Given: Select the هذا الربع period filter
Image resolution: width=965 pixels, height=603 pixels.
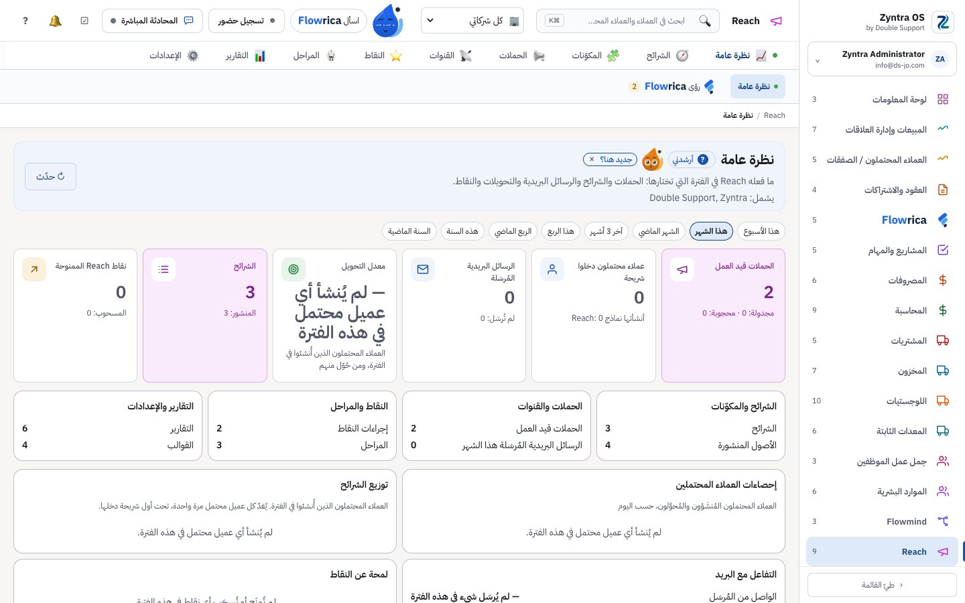Looking at the screenshot, I should click(561, 231).
